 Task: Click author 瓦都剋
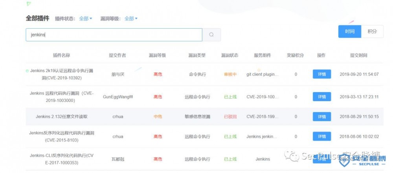click(118, 159)
